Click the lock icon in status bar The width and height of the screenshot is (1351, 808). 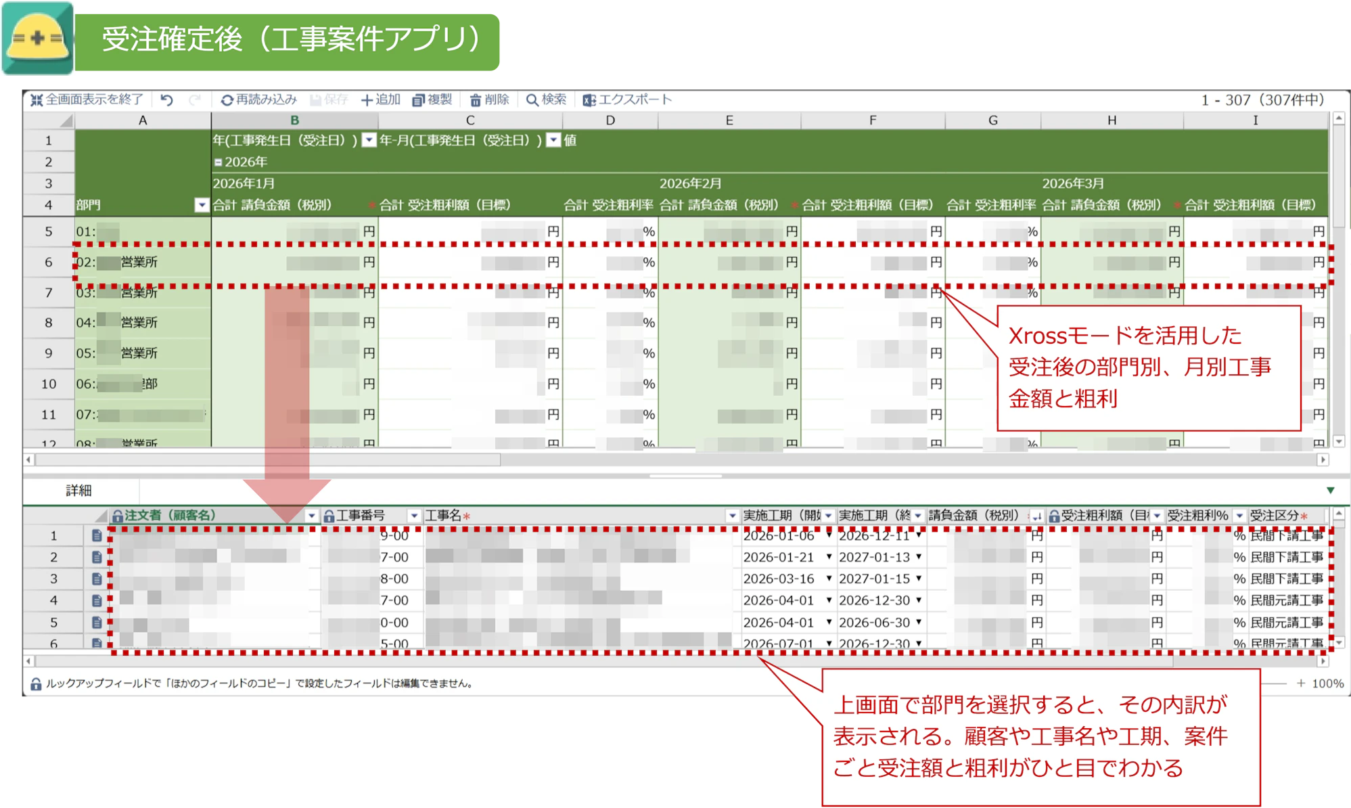pyautogui.click(x=36, y=684)
